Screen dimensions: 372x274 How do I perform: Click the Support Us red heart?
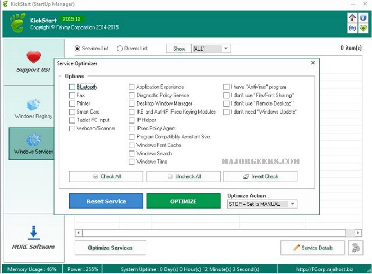[x=33, y=57]
